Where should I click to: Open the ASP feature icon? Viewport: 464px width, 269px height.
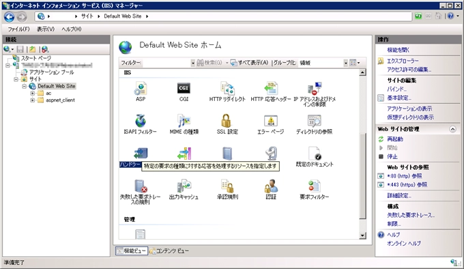coord(141,92)
